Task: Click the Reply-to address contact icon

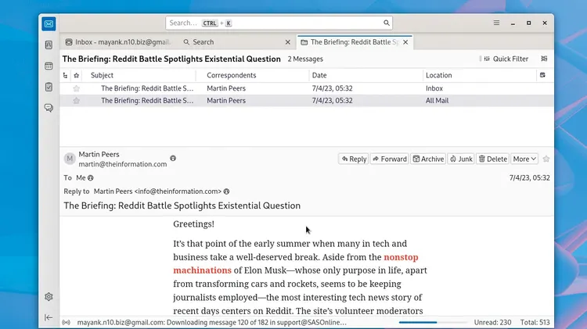Action: tap(226, 191)
